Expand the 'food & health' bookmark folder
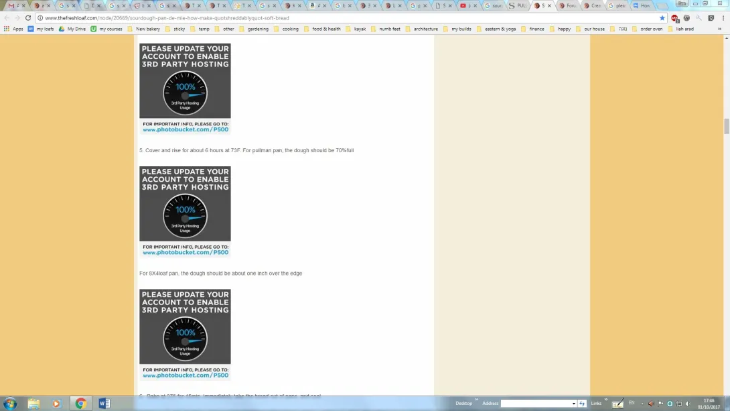 click(322, 29)
